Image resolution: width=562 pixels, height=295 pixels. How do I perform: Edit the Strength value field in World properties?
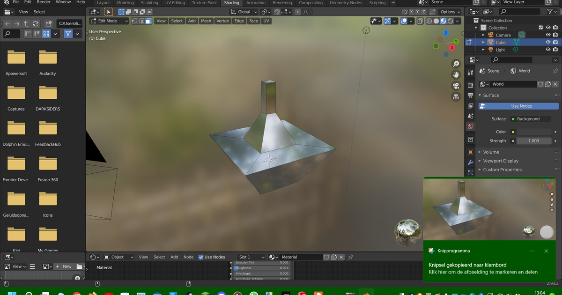[534, 140]
